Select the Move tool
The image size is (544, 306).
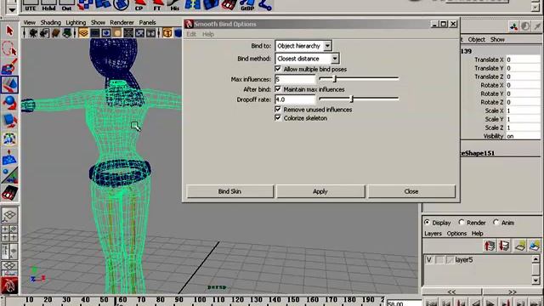coord(9,85)
